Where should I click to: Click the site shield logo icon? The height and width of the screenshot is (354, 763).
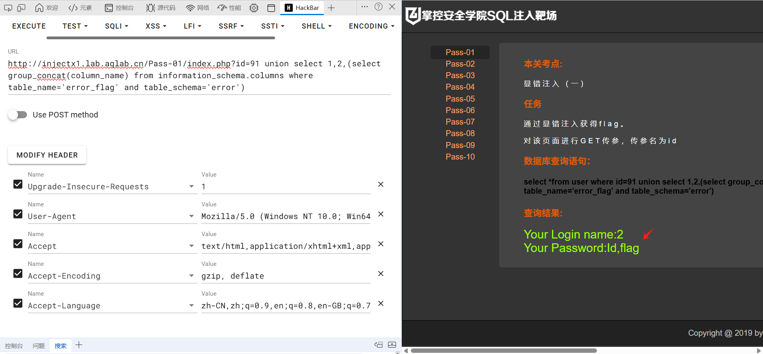pyautogui.click(x=413, y=16)
